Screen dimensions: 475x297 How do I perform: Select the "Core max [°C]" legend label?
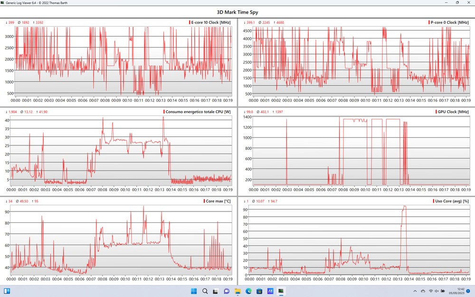218,201
